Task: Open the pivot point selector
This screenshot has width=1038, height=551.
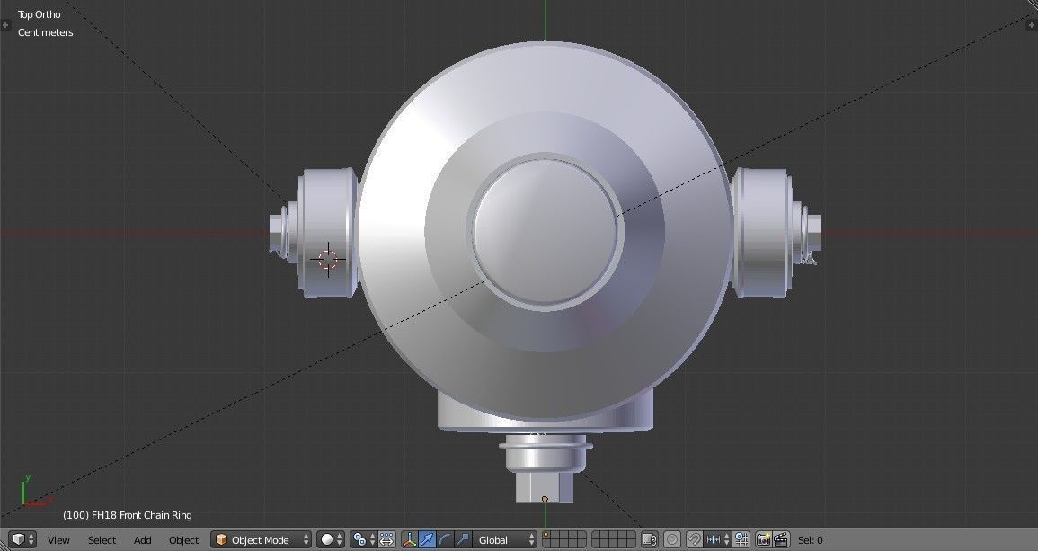Action: click(x=363, y=539)
